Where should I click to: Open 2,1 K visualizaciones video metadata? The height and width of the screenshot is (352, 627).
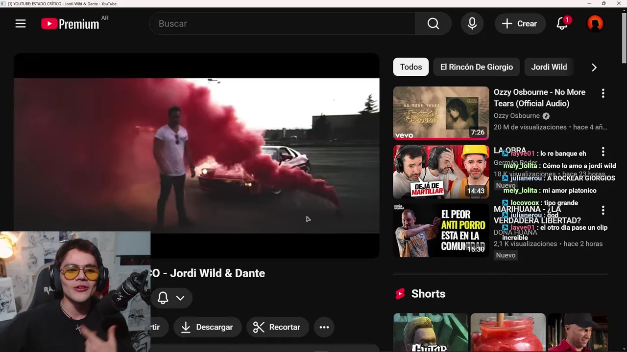coord(548,243)
